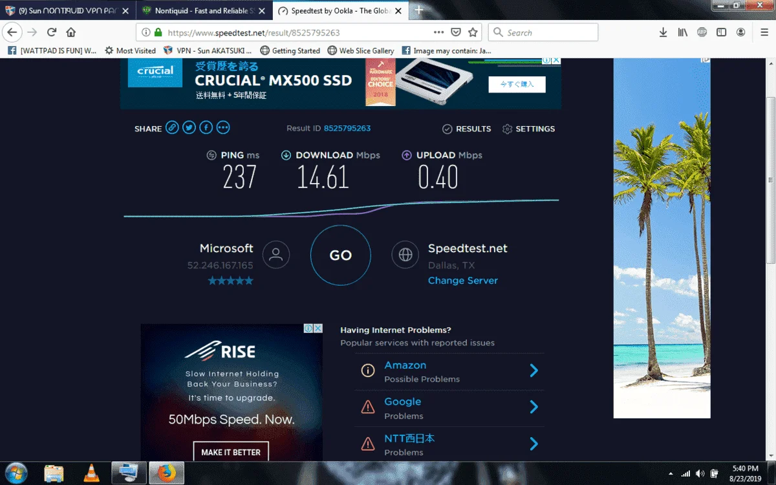Click the Change Server link

[x=463, y=281]
